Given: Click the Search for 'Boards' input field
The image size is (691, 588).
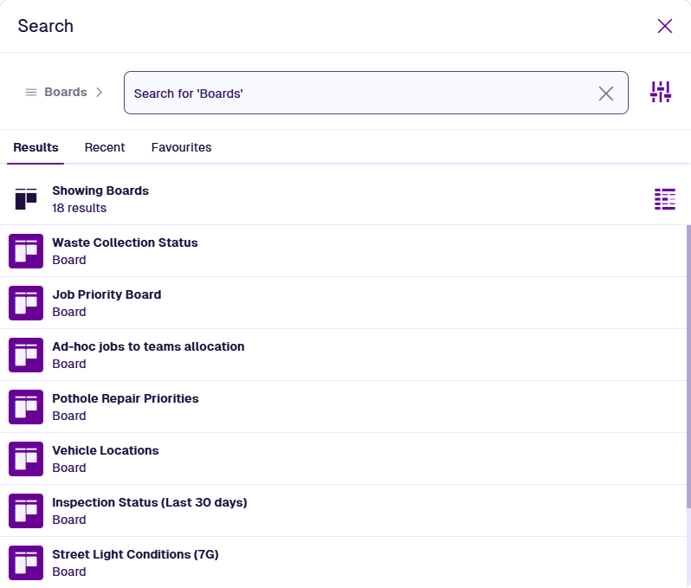Looking at the screenshot, I should tap(359, 93).
